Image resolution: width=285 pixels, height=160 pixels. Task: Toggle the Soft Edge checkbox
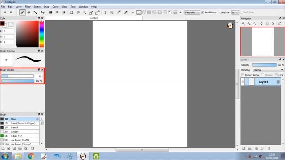click(x=242, y=12)
